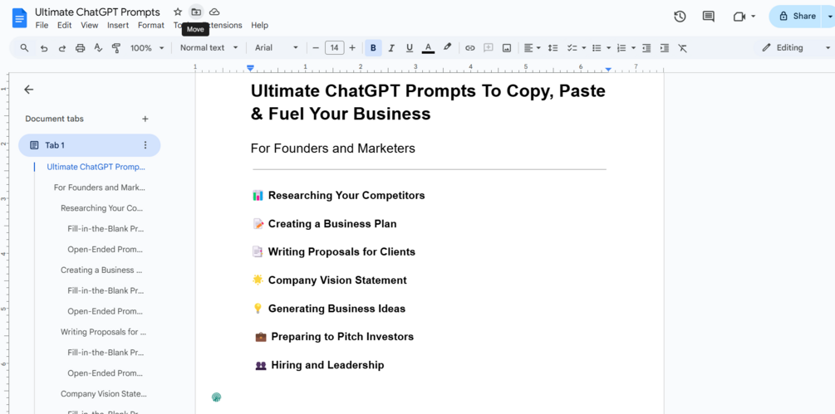Increase the indent

click(x=665, y=48)
